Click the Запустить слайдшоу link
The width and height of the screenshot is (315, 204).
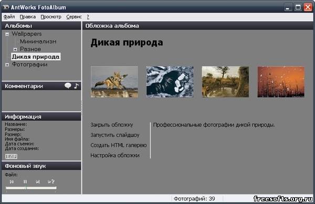tap(115, 135)
